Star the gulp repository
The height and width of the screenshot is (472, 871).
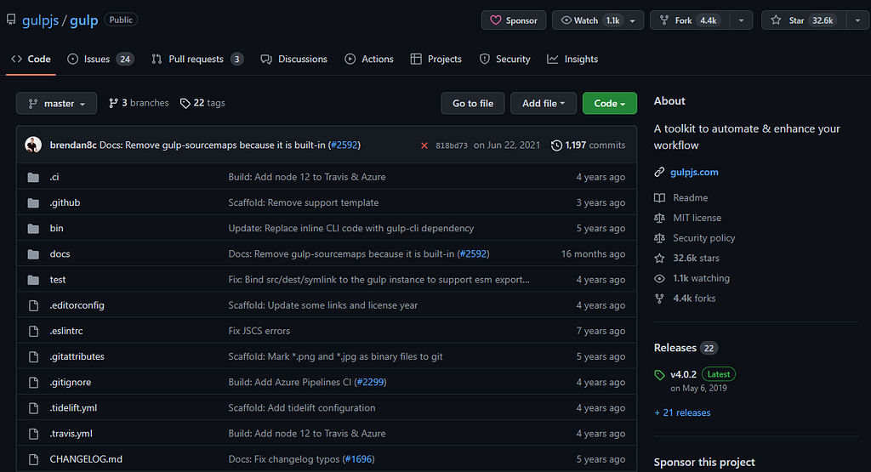[x=803, y=20]
